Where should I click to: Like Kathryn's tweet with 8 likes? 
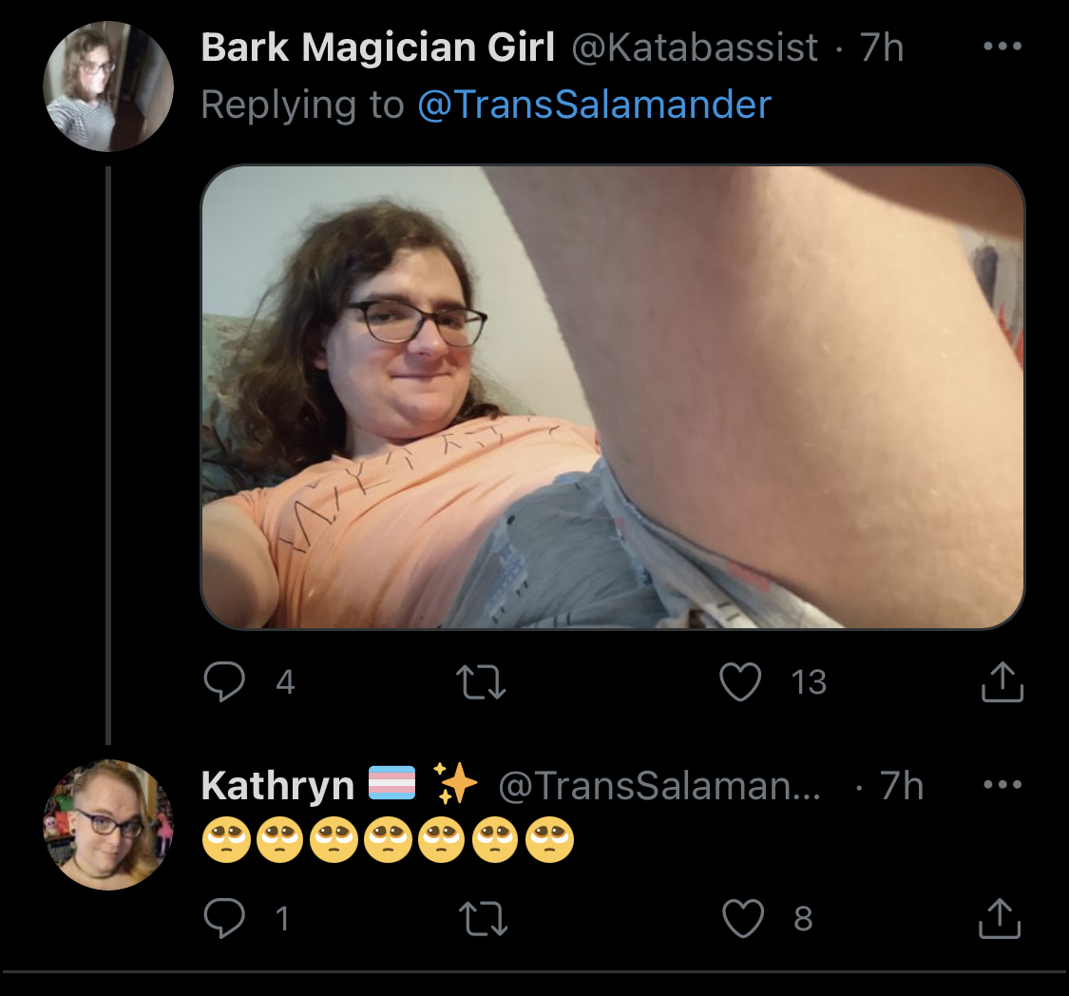pyautogui.click(x=742, y=918)
